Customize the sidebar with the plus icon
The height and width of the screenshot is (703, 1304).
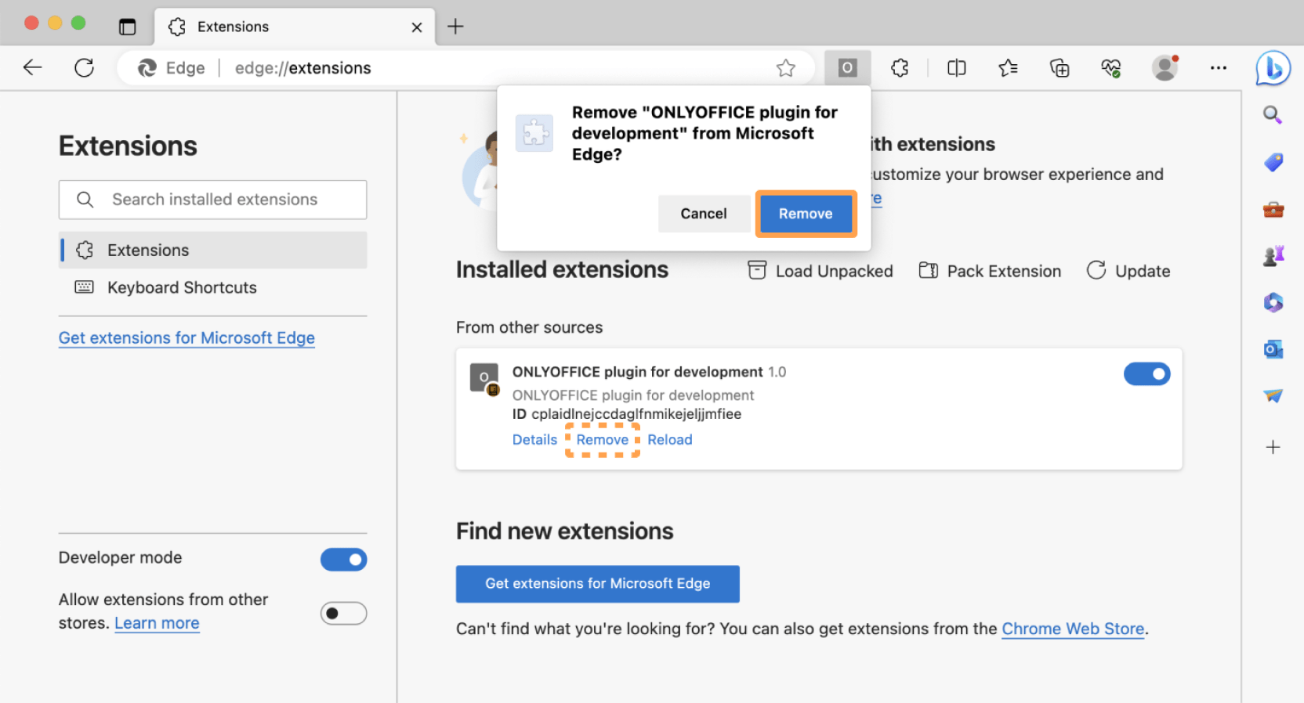coord(1273,447)
